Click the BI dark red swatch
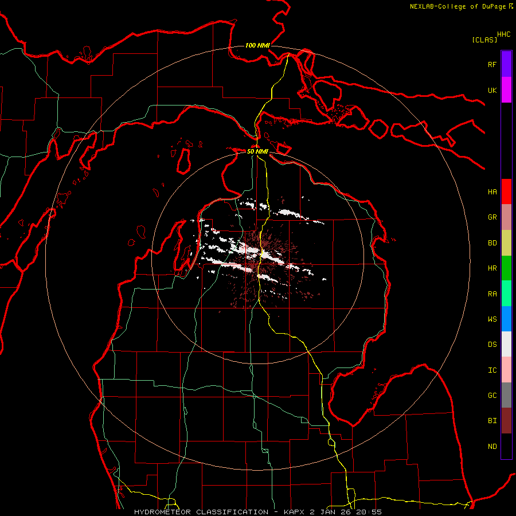 [x=506, y=421]
